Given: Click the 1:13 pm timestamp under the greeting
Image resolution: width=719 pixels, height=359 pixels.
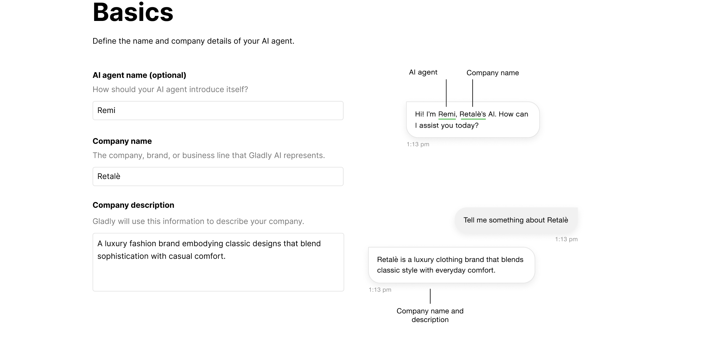Looking at the screenshot, I should coord(418,144).
